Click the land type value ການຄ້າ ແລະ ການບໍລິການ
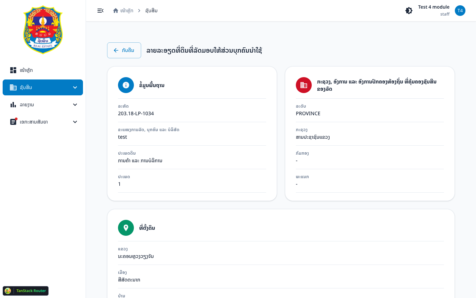476x298 pixels. click(x=140, y=161)
